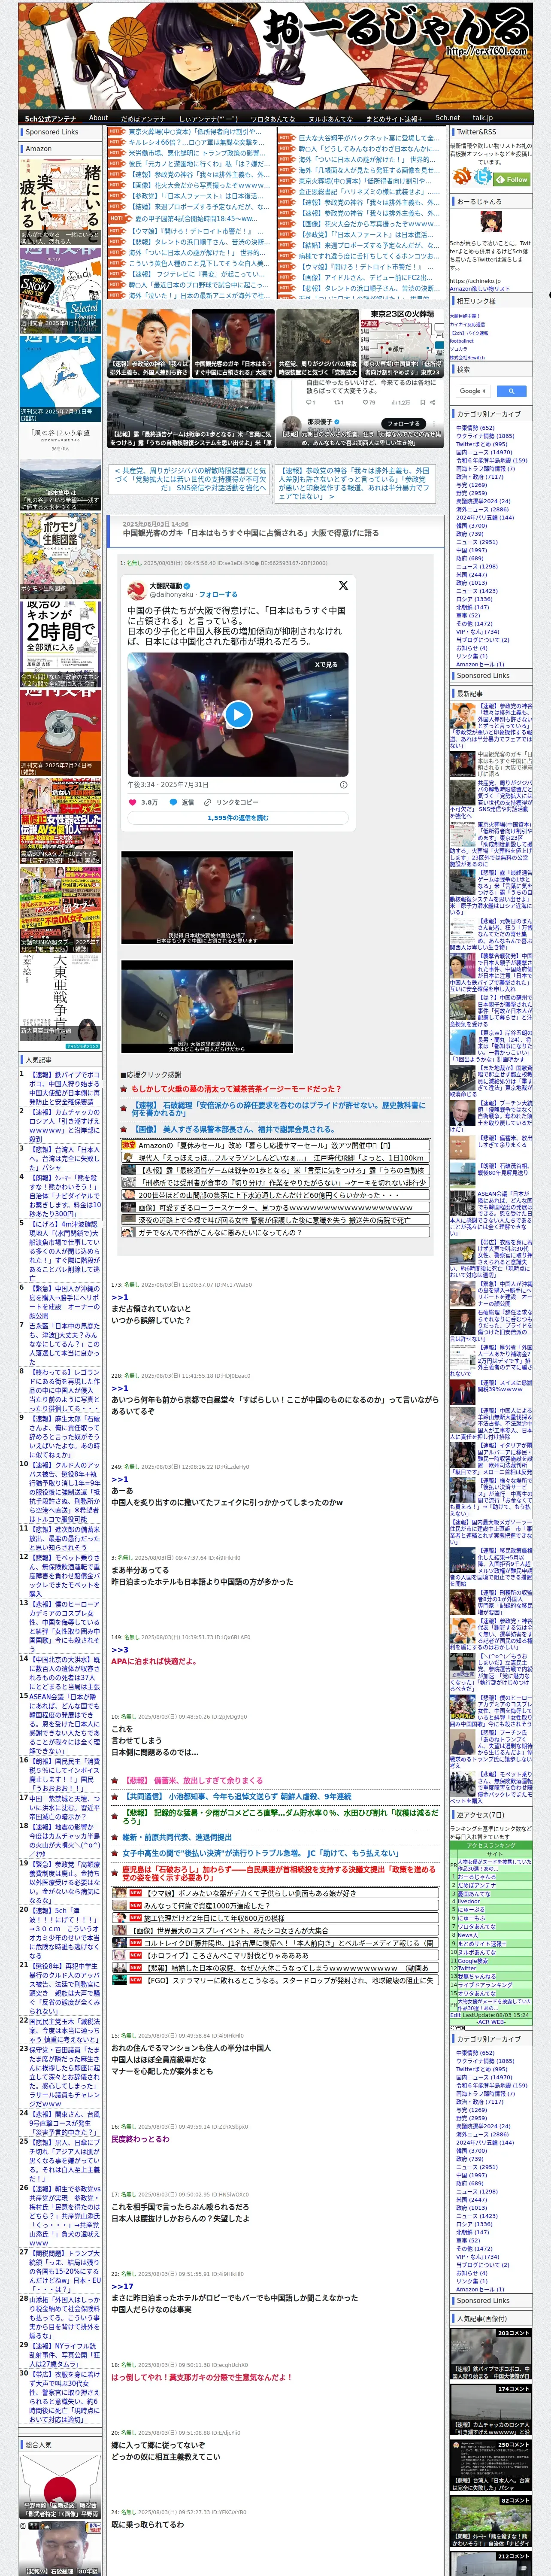Open 5ch公式アンテナ in nav bar
The height and width of the screenshot is (2576, 551).
tap(50, 118)
